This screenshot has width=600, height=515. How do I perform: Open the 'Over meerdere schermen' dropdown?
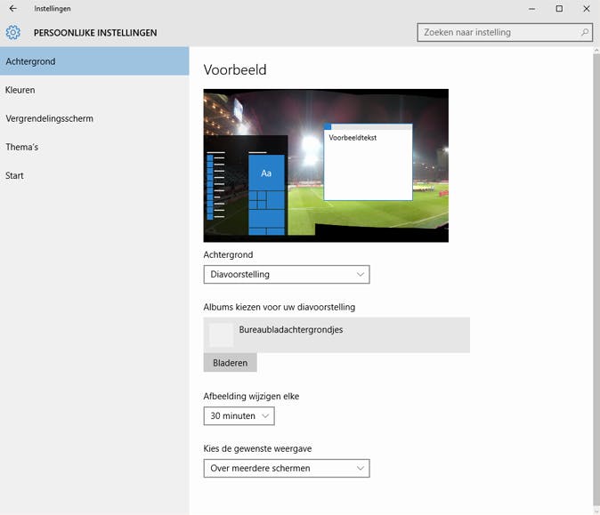click(x=287, y=469)
